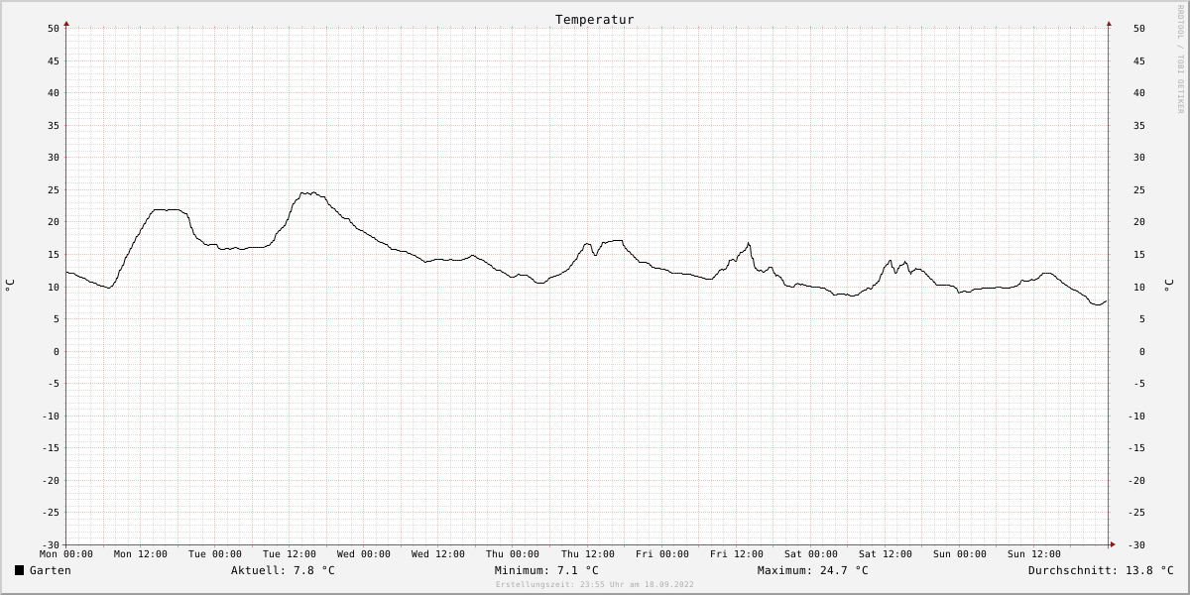
Task: Click the "10" label on left axis
Action: 54,288
